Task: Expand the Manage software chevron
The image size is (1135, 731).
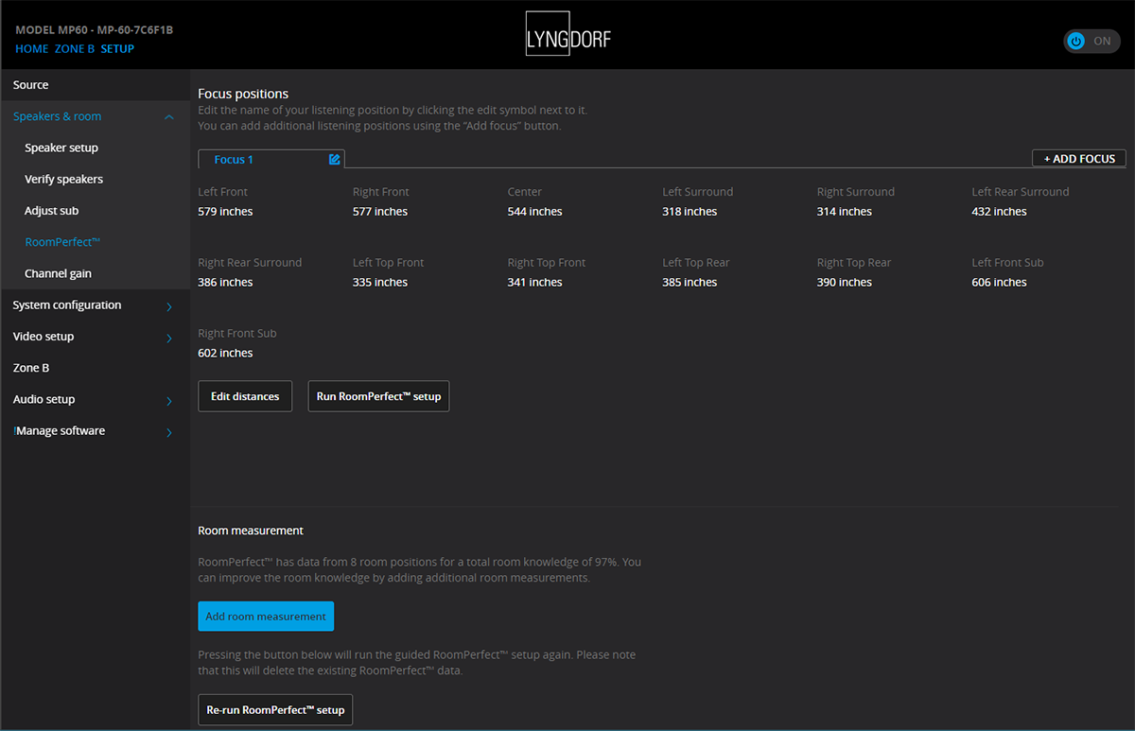Action: coord(169,432)
